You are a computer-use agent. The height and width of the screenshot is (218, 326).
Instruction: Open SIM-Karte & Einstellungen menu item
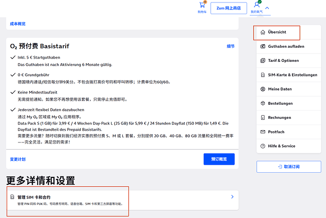pyautogui.click(x=289, y=75)
